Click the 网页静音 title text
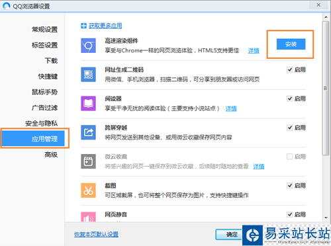This screenshot has height=246, width=331. pyautogui.click(x=116, y=214)
